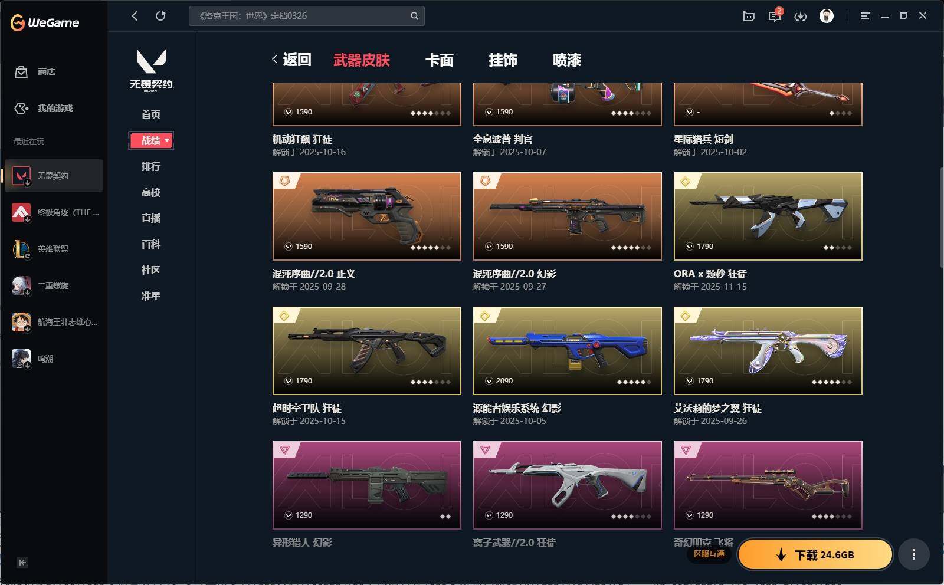
Task: Open the download manager icon
Action: tap(801, 16)
